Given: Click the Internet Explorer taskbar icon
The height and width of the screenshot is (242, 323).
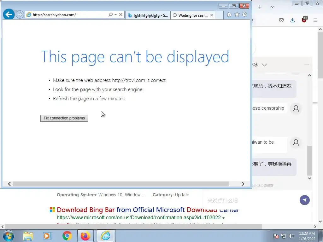Looking at the screenshot, I should click(x=105, y=236).
